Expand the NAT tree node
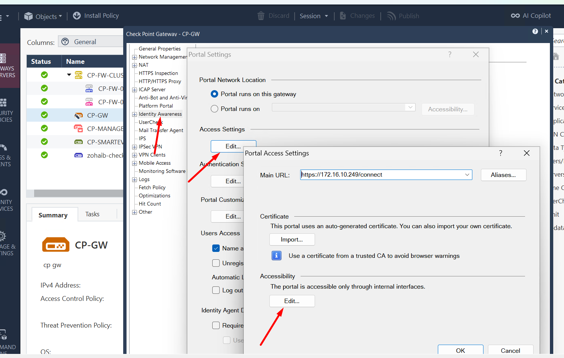Image resolution: width=564 pixels, height=358 pixels. coord(135,65)
